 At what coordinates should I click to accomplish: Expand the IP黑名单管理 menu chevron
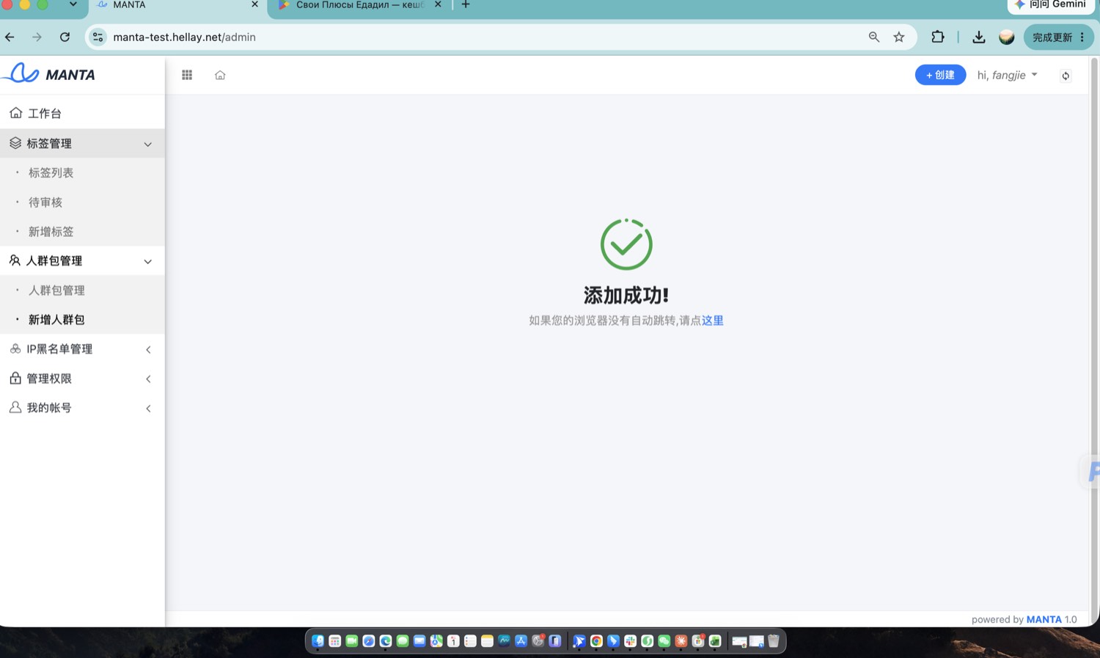pyautogui.click(x=148, y=349)
